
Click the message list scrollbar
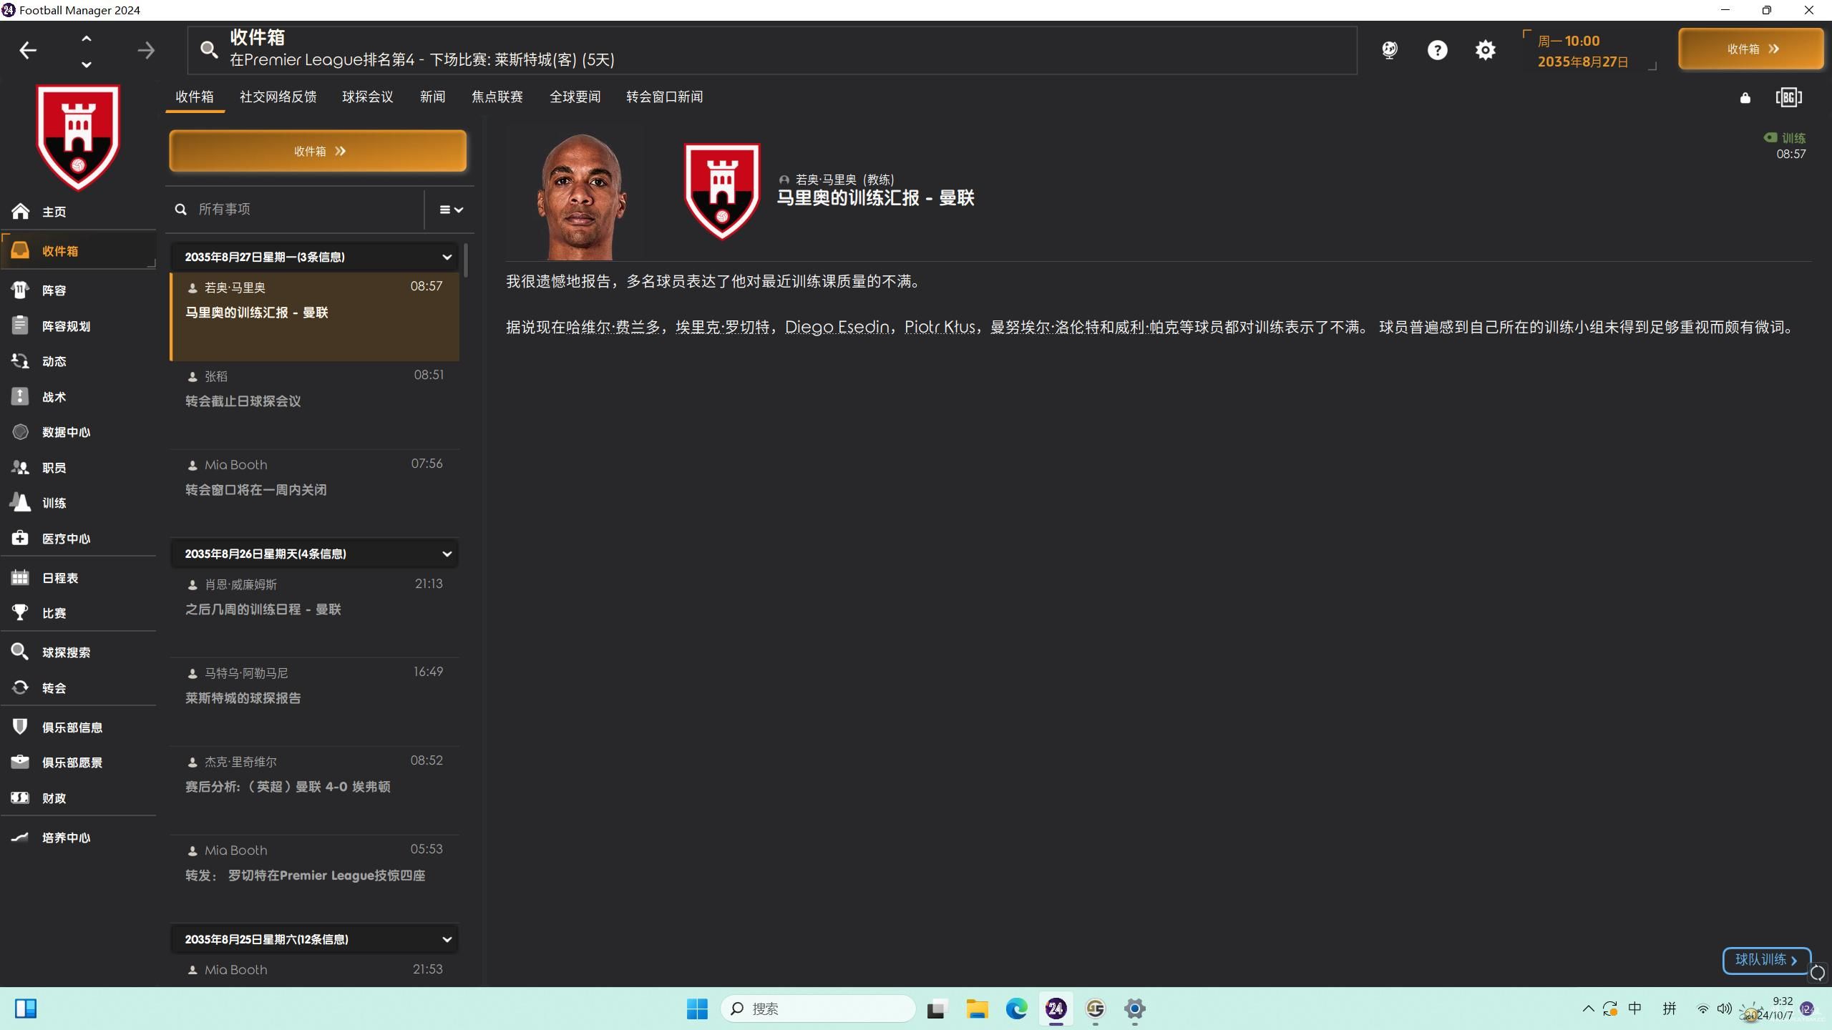coord(466,260)
